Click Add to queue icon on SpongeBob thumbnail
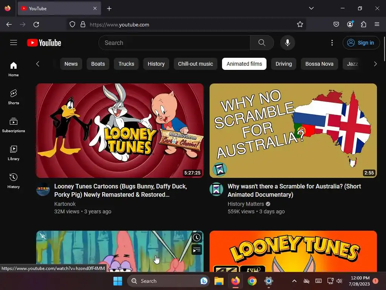The image size is (386, 290). [x=196, y=250]
